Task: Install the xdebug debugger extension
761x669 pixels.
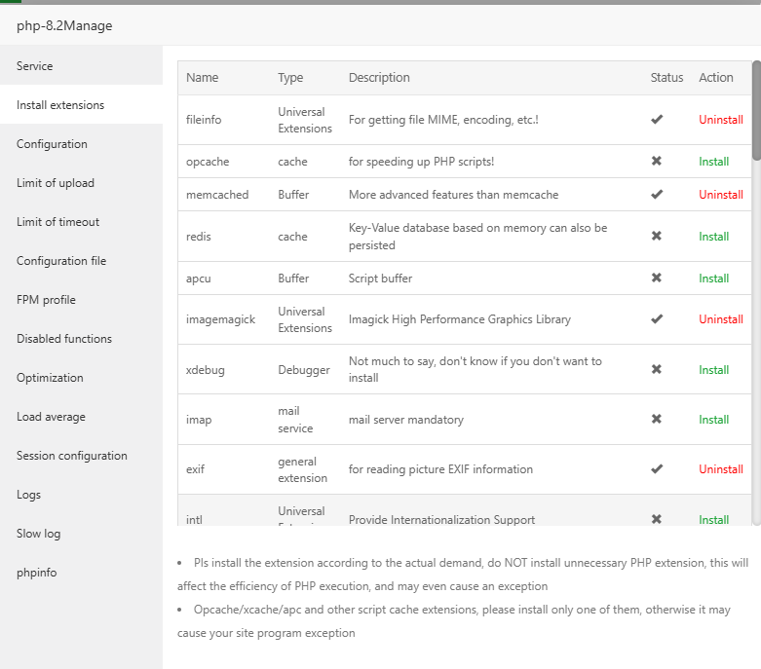Action: (x=713, y=370)
